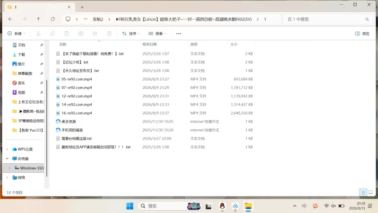Unpin 下载 using its pin icon
The height and width of the screenshot is (213, 378).
point(42,54)
